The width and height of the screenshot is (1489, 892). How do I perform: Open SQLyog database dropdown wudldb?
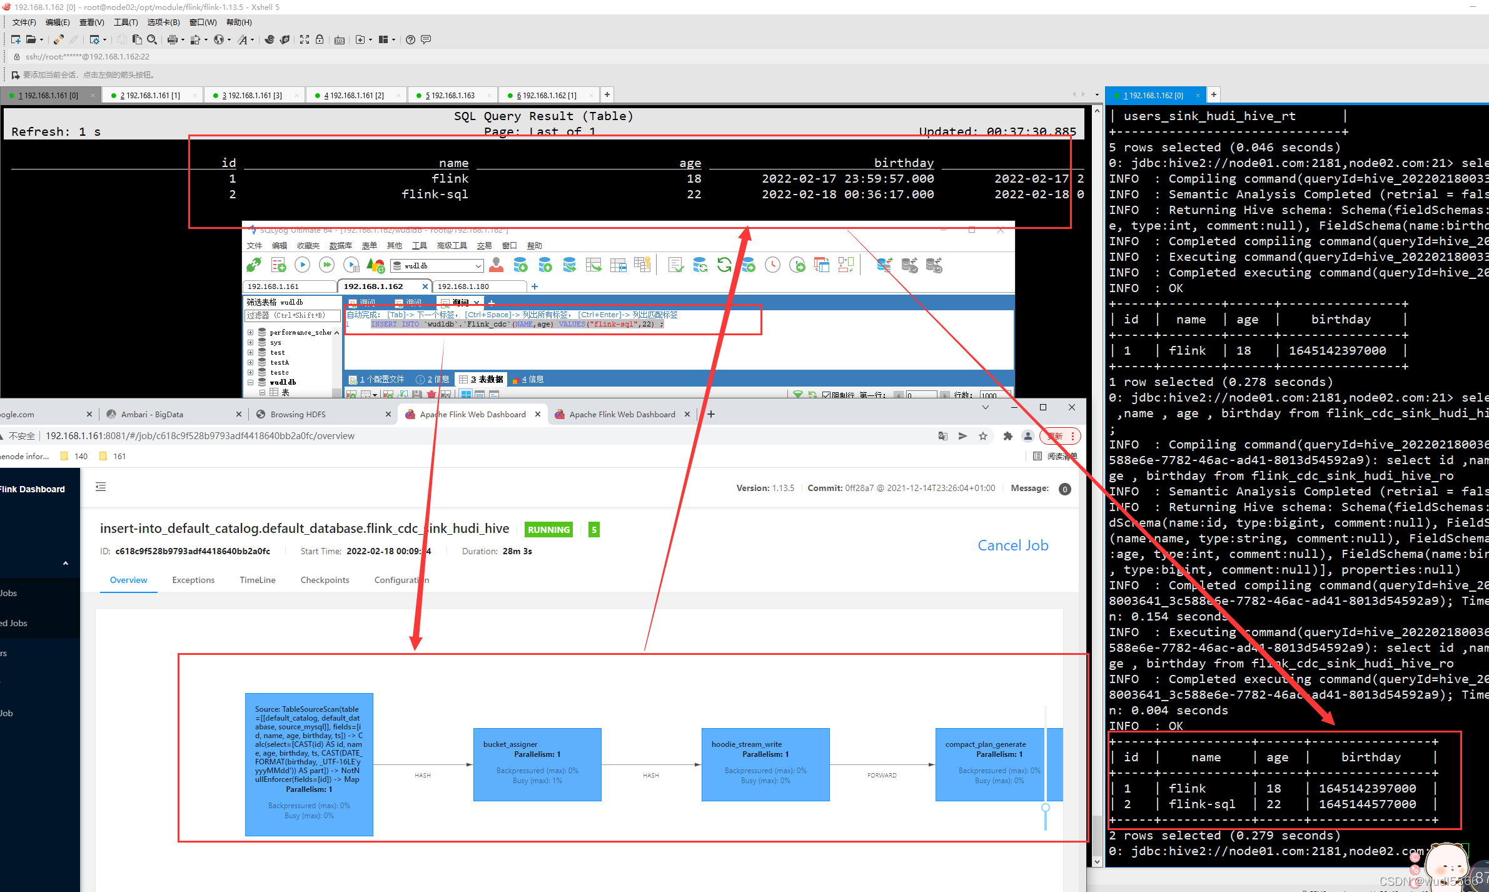437,266
